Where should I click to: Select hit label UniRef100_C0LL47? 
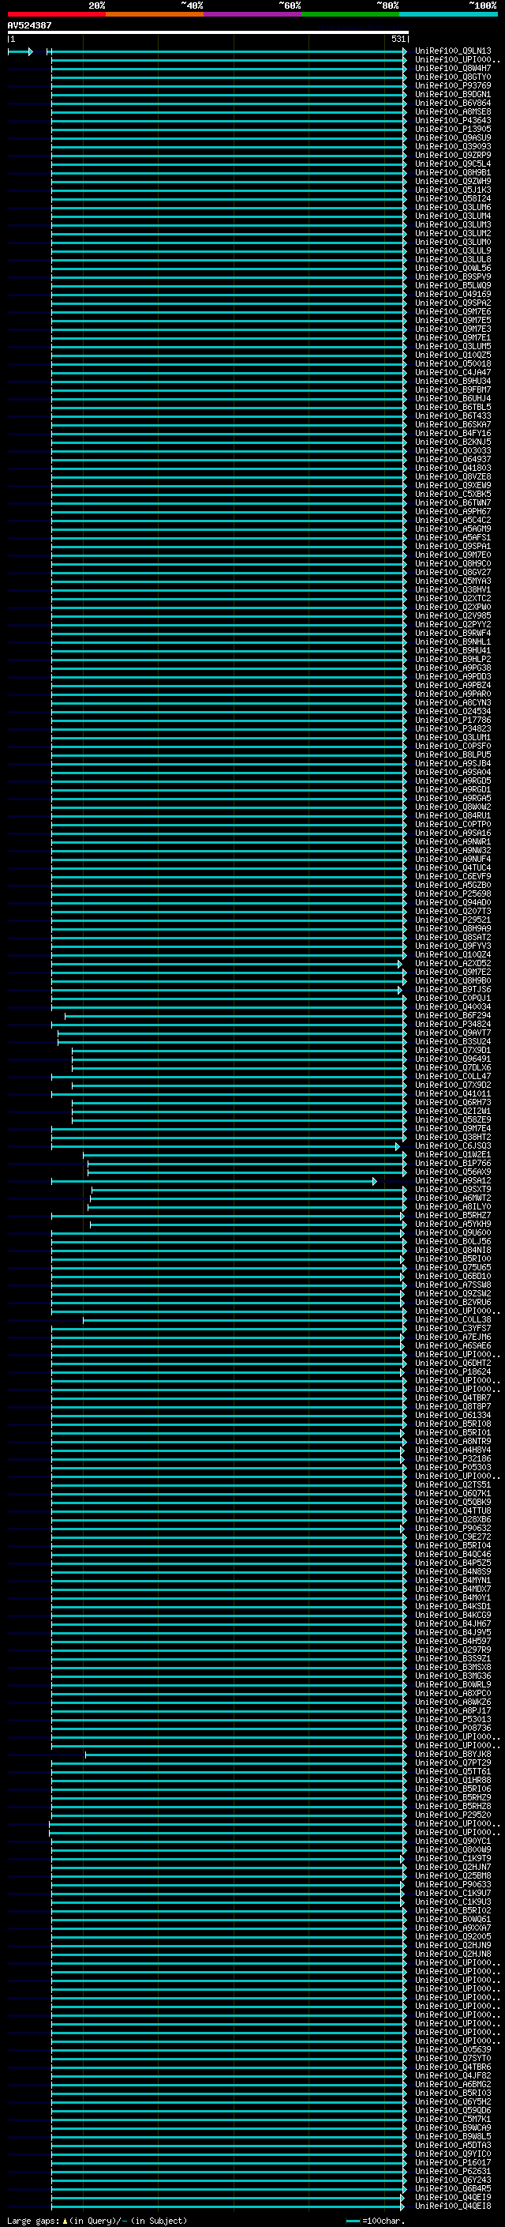click(x=453, y=1076)
